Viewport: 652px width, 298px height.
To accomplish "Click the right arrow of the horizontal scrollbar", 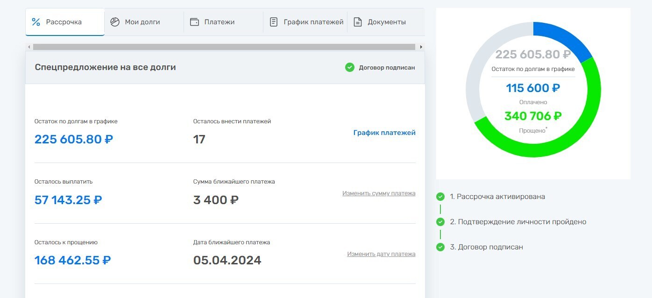I will point(421,47).
